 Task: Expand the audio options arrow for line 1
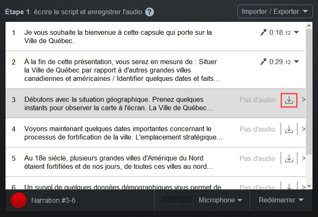coord(296,32)
